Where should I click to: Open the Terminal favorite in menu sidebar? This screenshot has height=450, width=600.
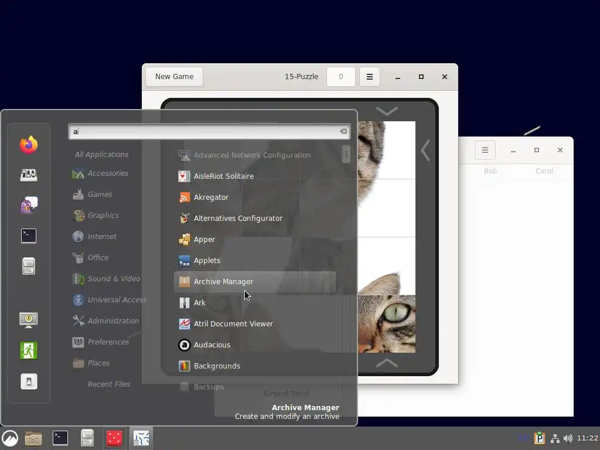[29, 236]
